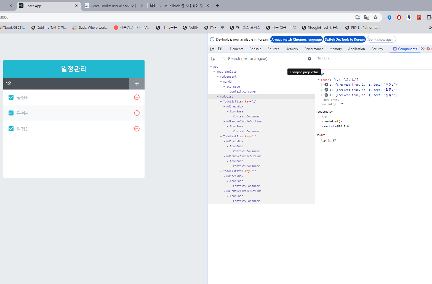
Task: Switch to the React Hooks useCallback tab
Action: point(114,6)
